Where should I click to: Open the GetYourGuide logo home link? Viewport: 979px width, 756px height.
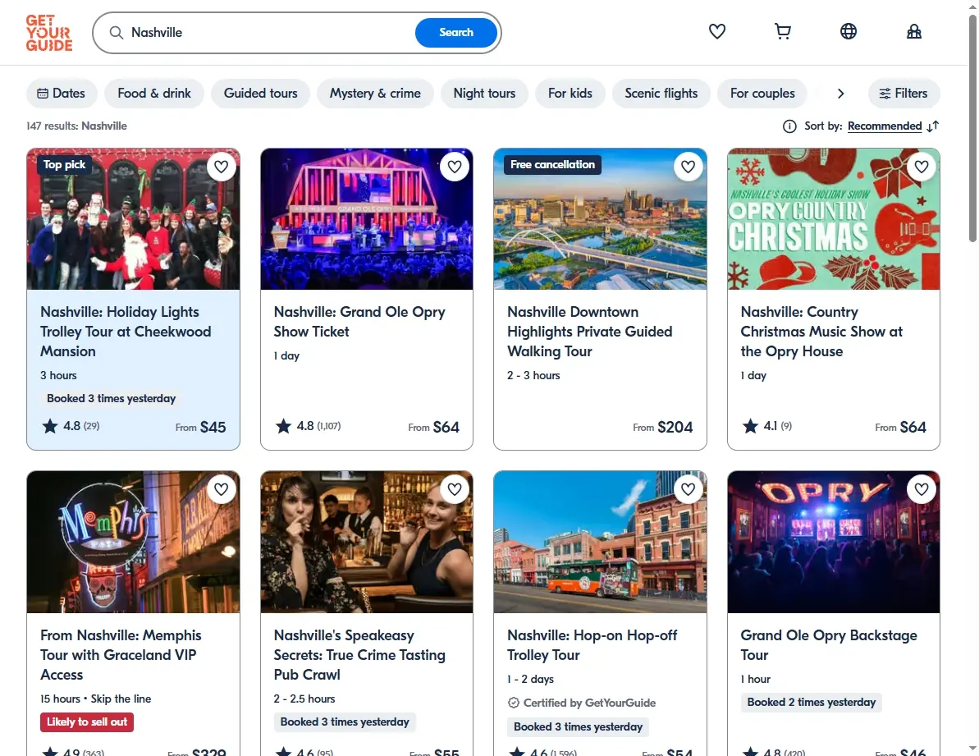click(49, 33)
